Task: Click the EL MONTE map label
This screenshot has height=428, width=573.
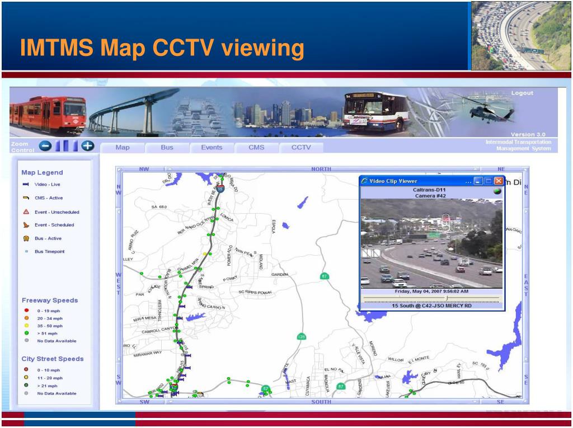Action: click(x=419, y=360)
